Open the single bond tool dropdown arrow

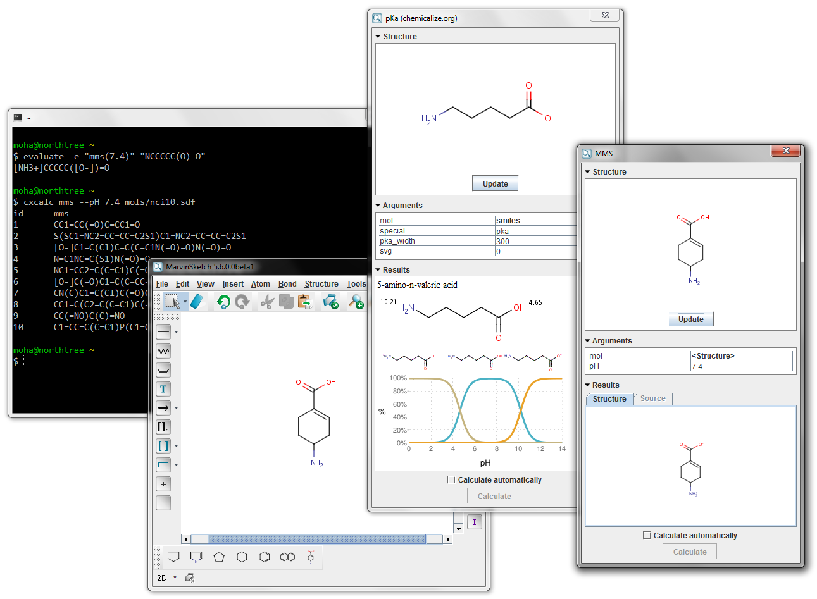177,332
